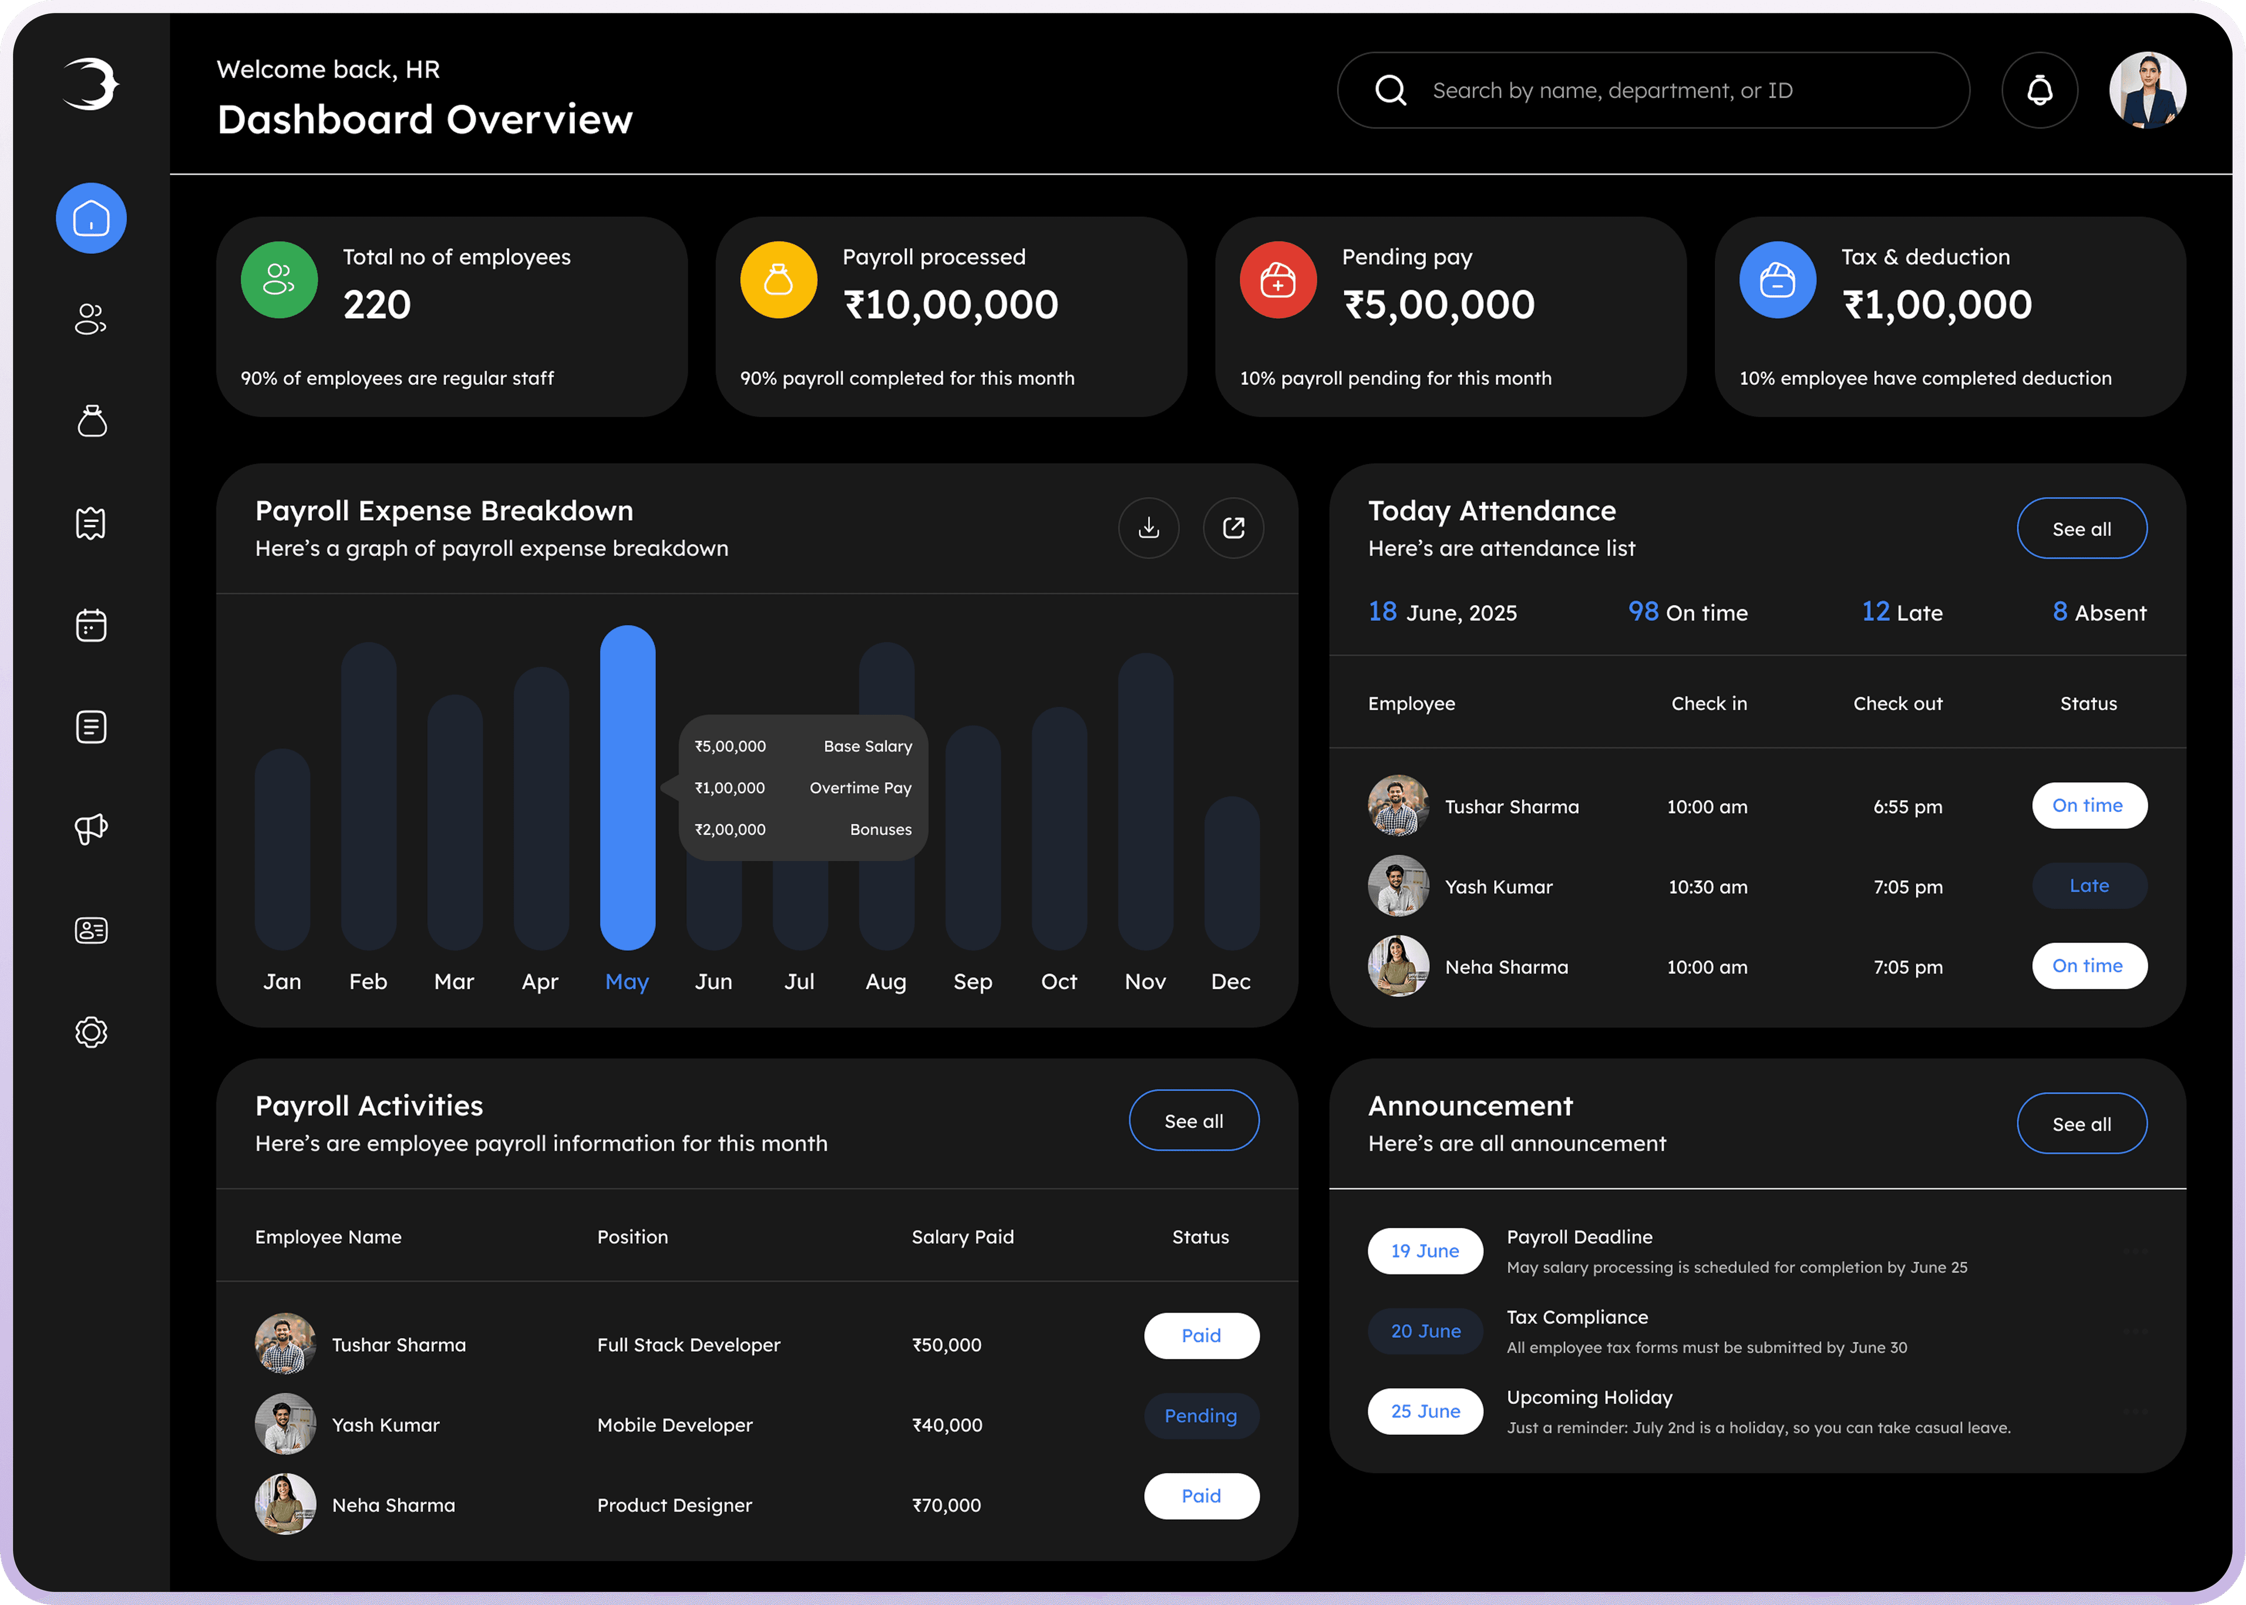Viewport: 2246px width, 1605px height.
Task: Download the payroll expense graph
Action: click(x=1148, y=528)
